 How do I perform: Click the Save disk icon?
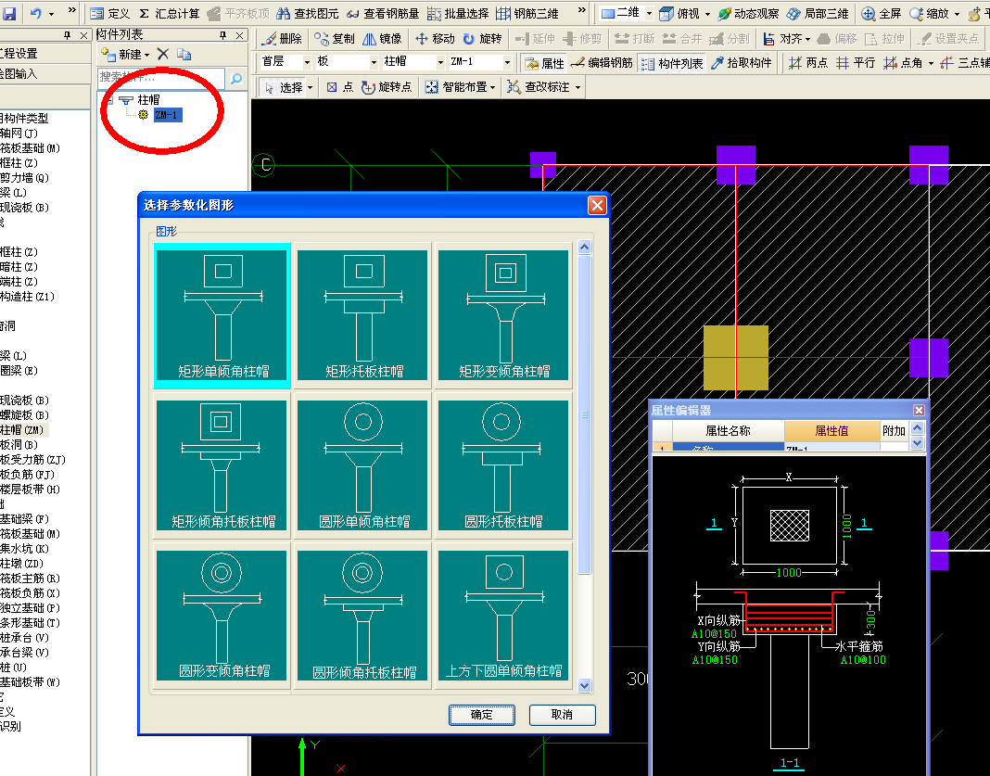[11, 13]
